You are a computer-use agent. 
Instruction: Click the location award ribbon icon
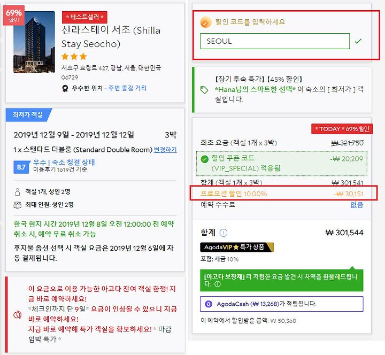coord(65,88)
